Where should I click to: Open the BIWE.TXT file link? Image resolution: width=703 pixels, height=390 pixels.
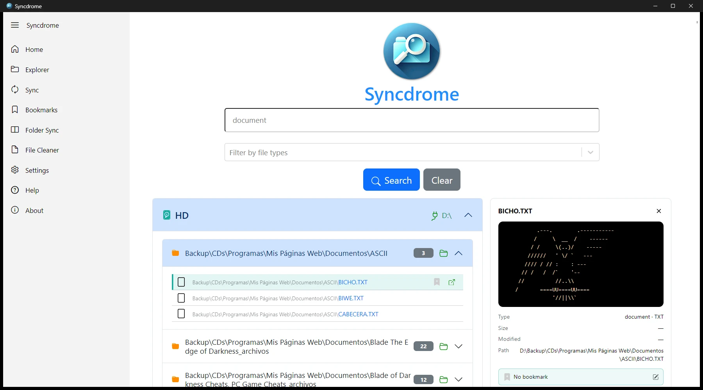coord(351,298)
